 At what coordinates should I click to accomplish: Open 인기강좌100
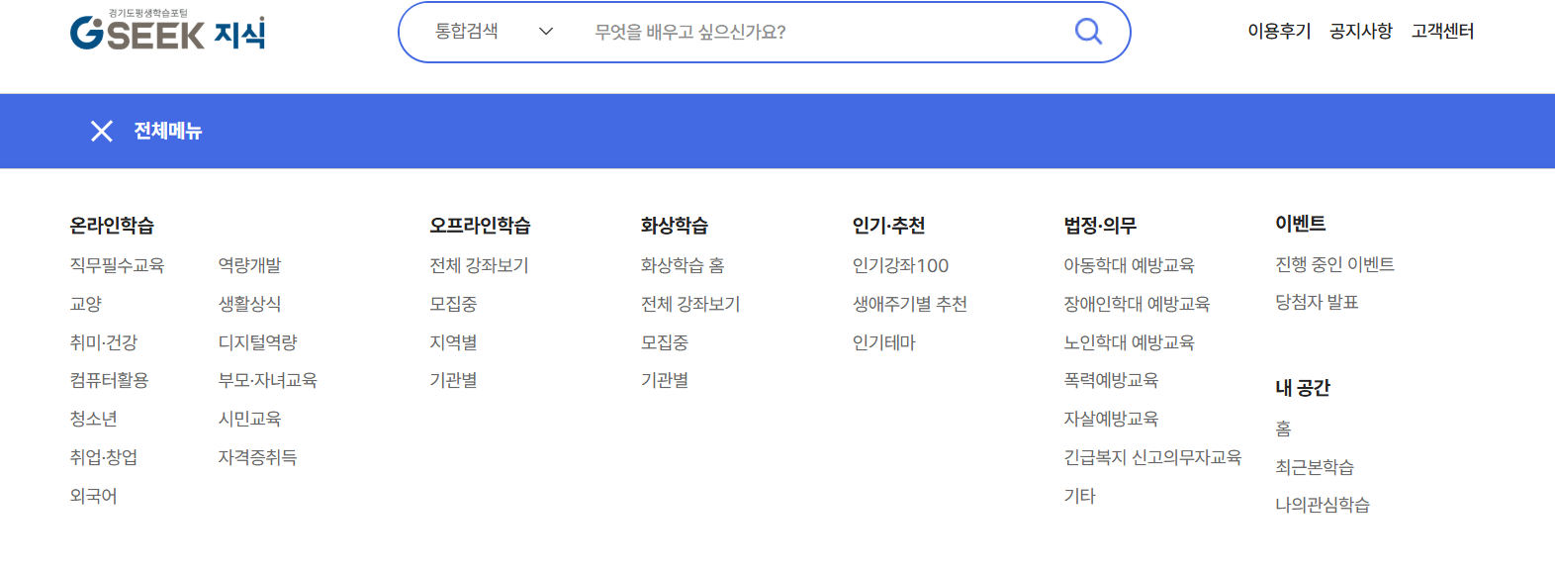pyautogui.click(x=901, y=265)
